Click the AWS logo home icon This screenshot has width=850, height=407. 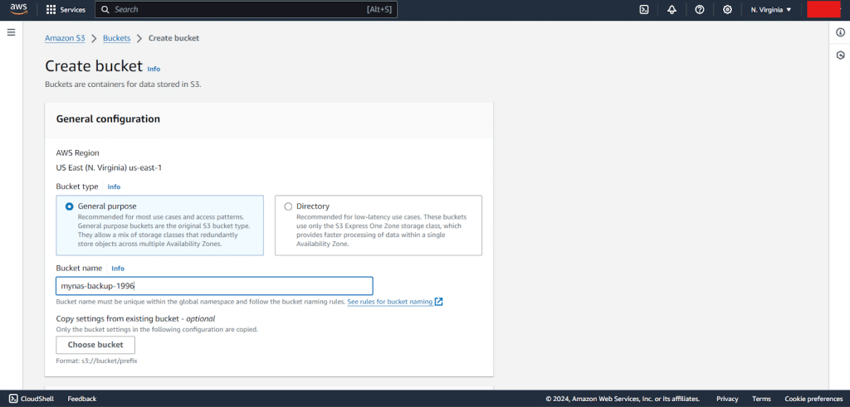18,10
